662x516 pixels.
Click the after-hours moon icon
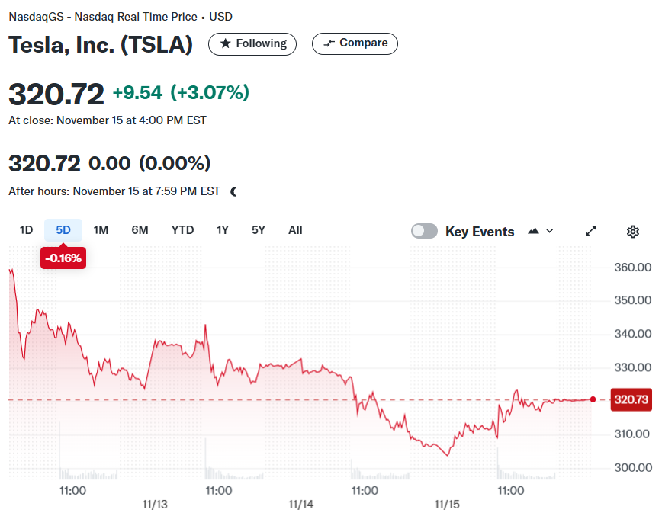[233, 192]
